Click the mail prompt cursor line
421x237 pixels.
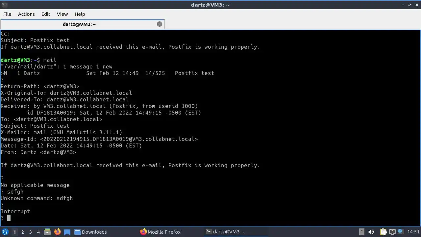click(x=6, y=218)
